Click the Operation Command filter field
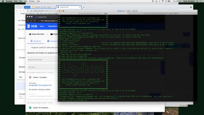Screen dimensions: 204x115 click(x=42, y=59)
